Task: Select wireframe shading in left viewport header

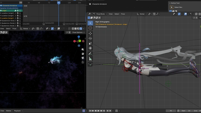Action: (x=73, y=28)
